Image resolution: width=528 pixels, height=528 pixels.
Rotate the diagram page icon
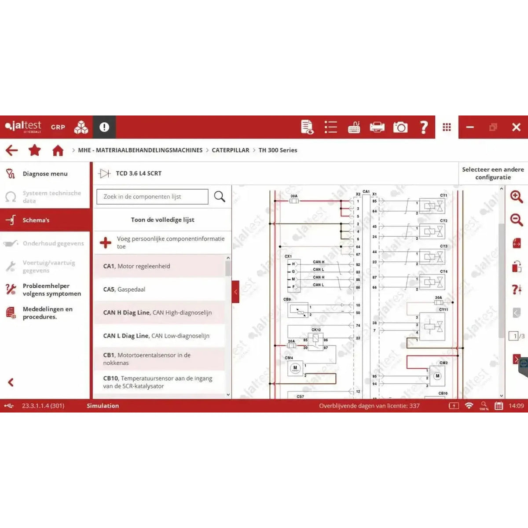(x=517, y=266)
